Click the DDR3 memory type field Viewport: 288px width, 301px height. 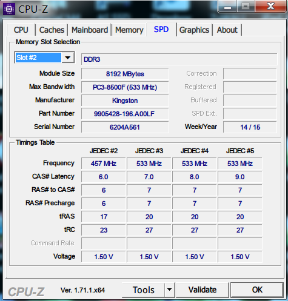click(x=179, y=59)
